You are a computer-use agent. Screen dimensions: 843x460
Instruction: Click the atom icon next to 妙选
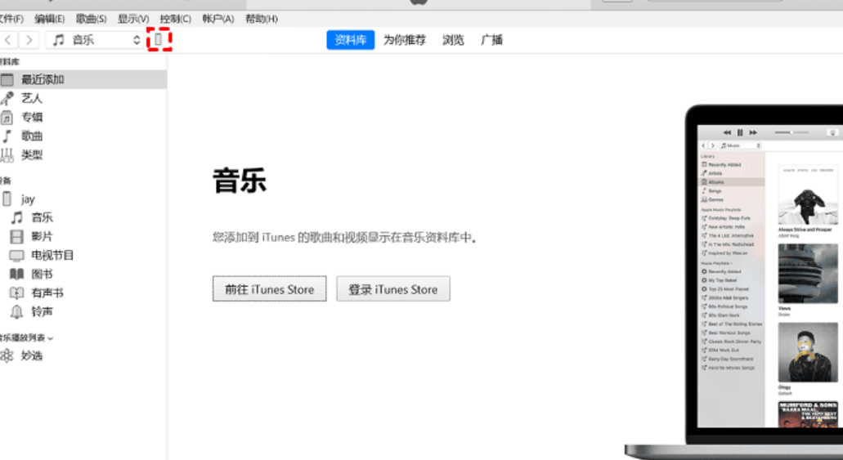tap(7, 355)
